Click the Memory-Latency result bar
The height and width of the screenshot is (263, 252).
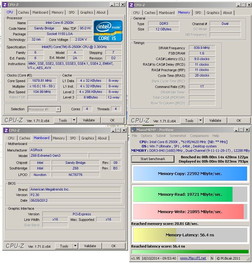click(x=190, y=235)
